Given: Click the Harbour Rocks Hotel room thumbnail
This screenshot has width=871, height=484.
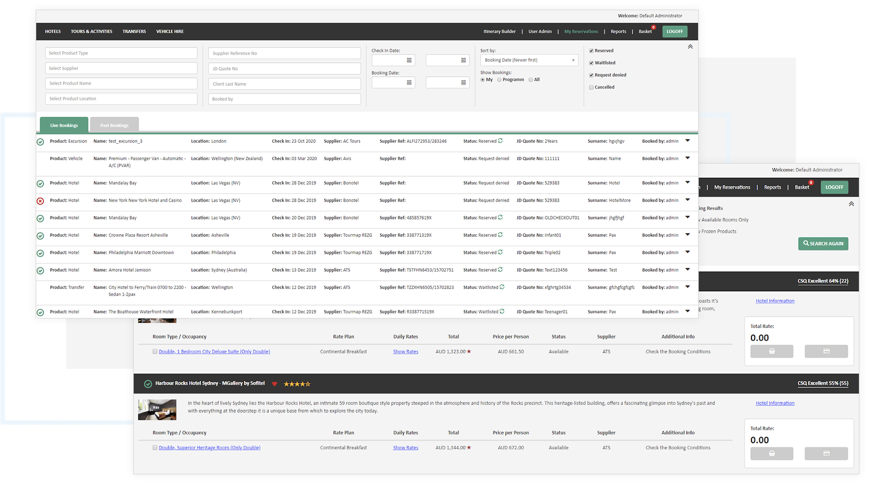Looking at the screenshot, I should [x=157, y=410].
